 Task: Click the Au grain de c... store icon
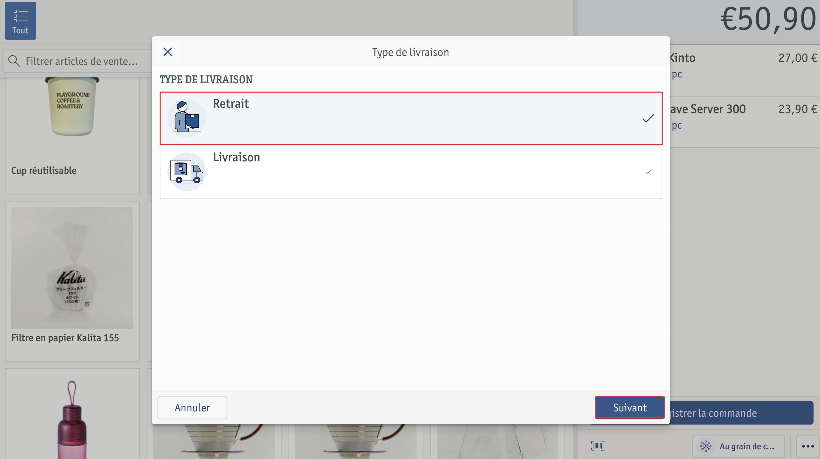tap(706, 446)
